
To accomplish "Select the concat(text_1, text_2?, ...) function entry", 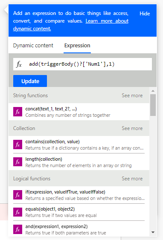I will [x=79, y=112].
